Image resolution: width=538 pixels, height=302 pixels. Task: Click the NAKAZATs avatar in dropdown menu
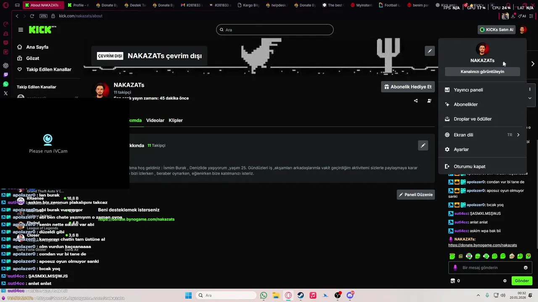tap(482, 49)
